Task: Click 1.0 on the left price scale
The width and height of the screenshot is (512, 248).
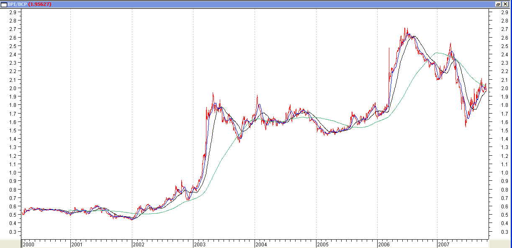Action: click(x=13, y=172)
